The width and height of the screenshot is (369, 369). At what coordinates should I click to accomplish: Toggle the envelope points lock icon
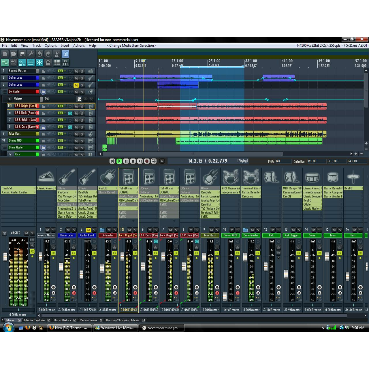[x=22, y=63]
